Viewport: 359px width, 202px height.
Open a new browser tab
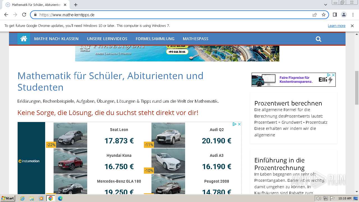[76, 5]
